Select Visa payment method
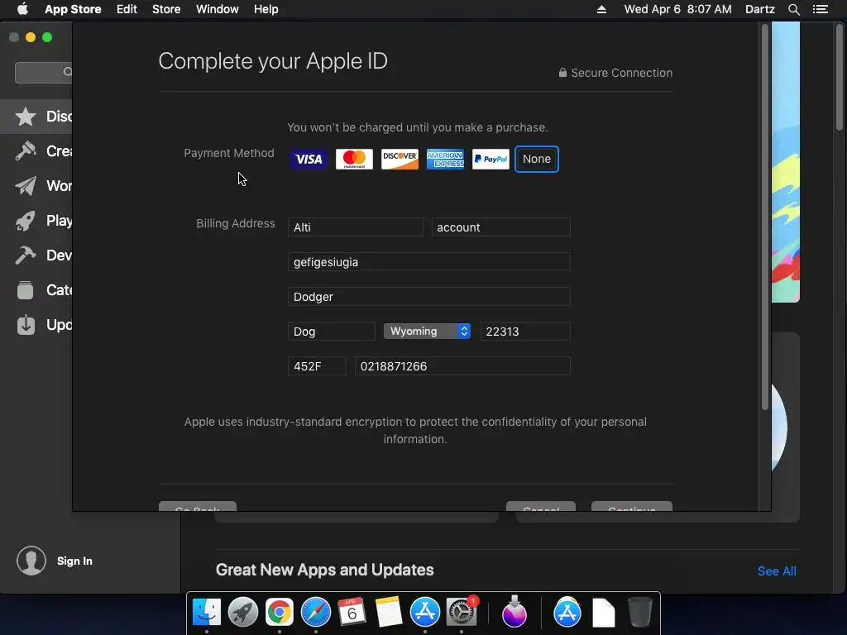The width and height of the screenshot is (847, 635). (309, 160)
